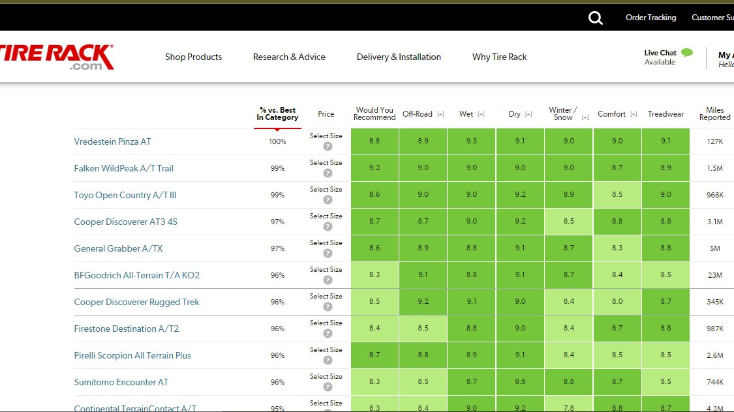
Task: Click Select Size for Vredestein Pinza AT
Action: coord(326,136)
